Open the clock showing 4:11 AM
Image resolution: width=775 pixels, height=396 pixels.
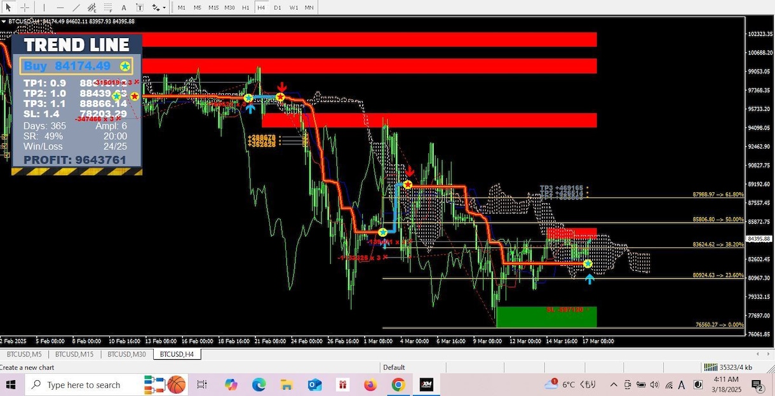point(726,385)
